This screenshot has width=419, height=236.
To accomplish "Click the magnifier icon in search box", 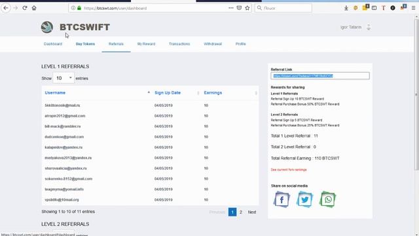I will pos(259,8).
